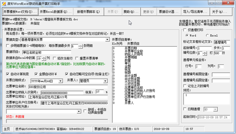Expand 票据类型 dropdown

pyautogui.click(x=107, y=39)
